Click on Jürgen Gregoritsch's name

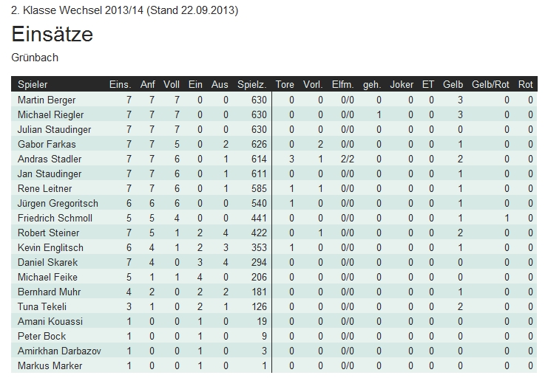[58, 204]
